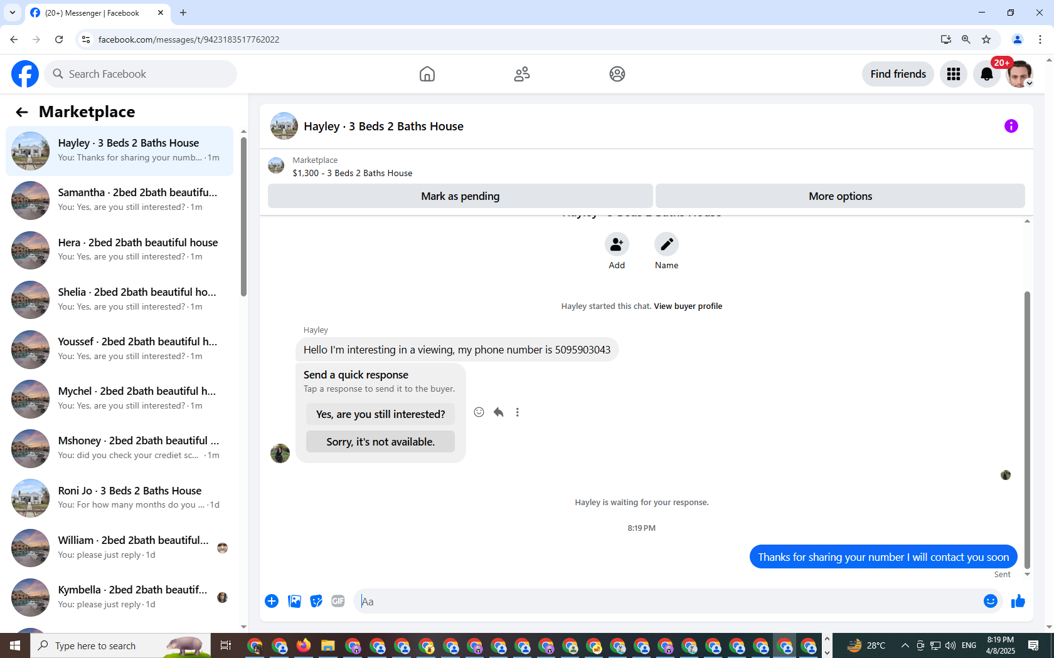
Task: Open View buyer profile link
Action: click(688, 306)
